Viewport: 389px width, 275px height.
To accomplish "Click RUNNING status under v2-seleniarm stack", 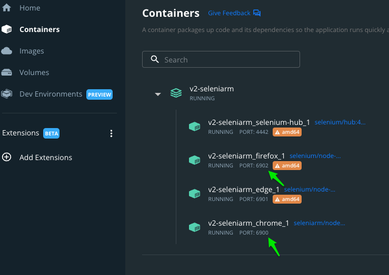I will click(202, 99).
